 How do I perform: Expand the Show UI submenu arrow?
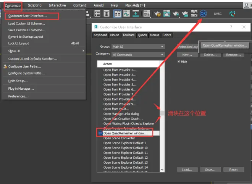(x=83, y=51)
